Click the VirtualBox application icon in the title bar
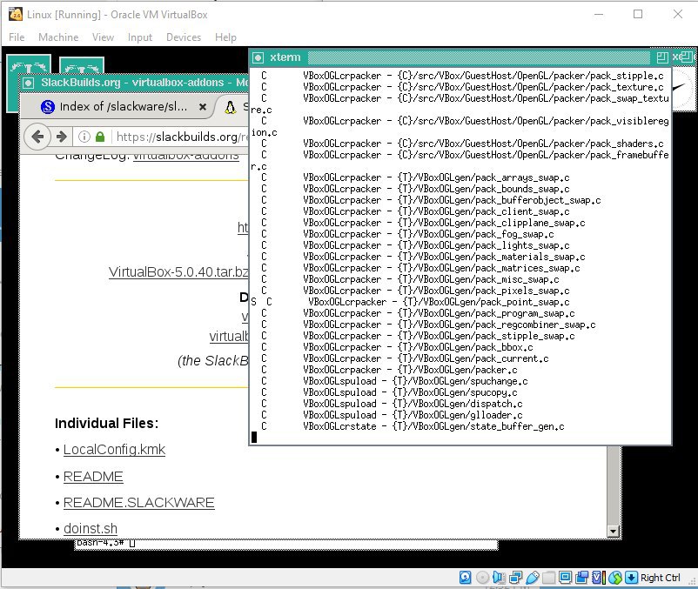698x589 pixels. click(16, 14)
